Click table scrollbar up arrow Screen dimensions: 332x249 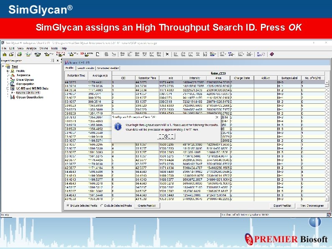tap(327, 82)
